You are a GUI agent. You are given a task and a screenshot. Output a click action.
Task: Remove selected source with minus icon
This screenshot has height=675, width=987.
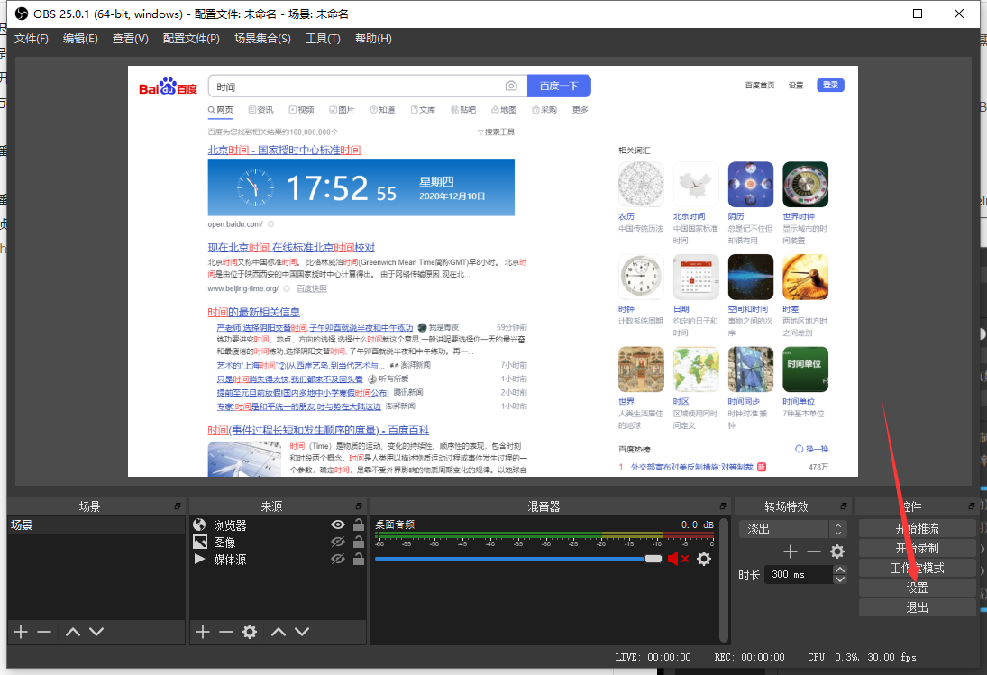(x=226, y=632)
